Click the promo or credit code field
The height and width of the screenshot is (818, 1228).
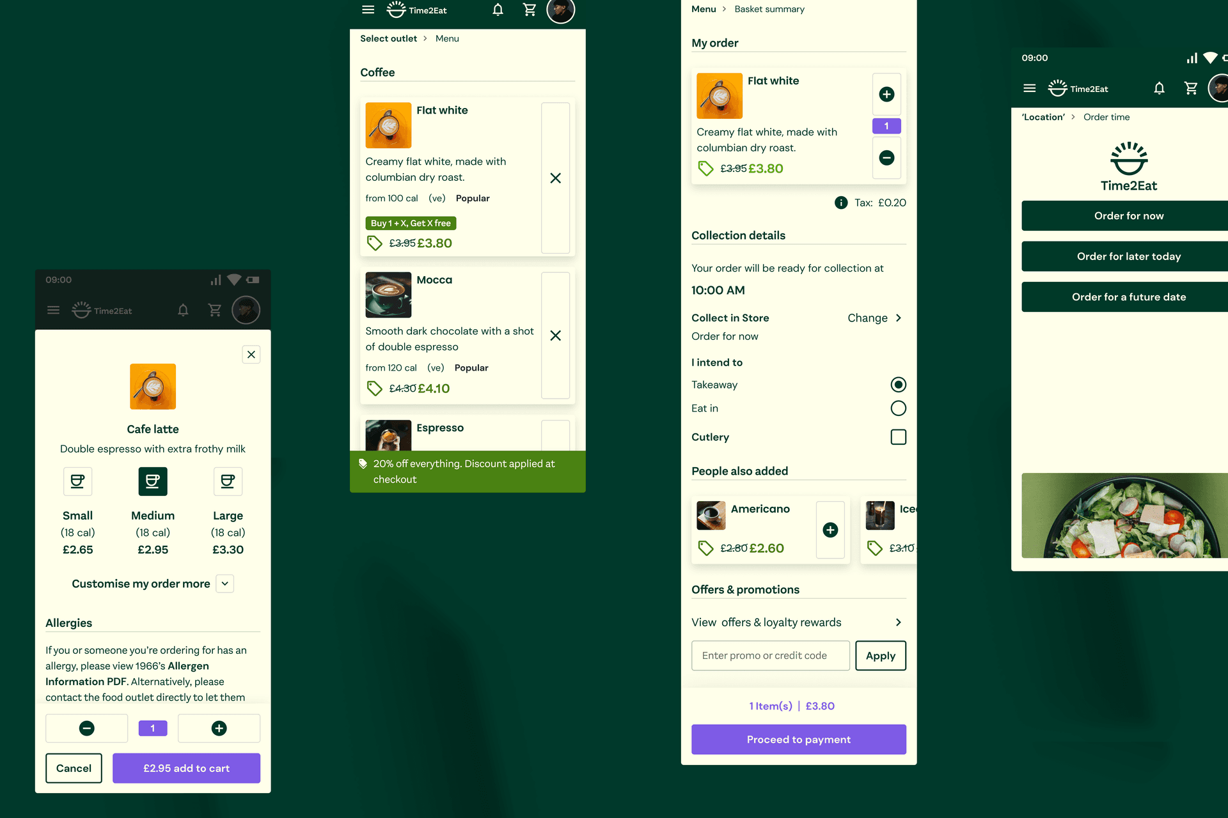tap(771, 656)
